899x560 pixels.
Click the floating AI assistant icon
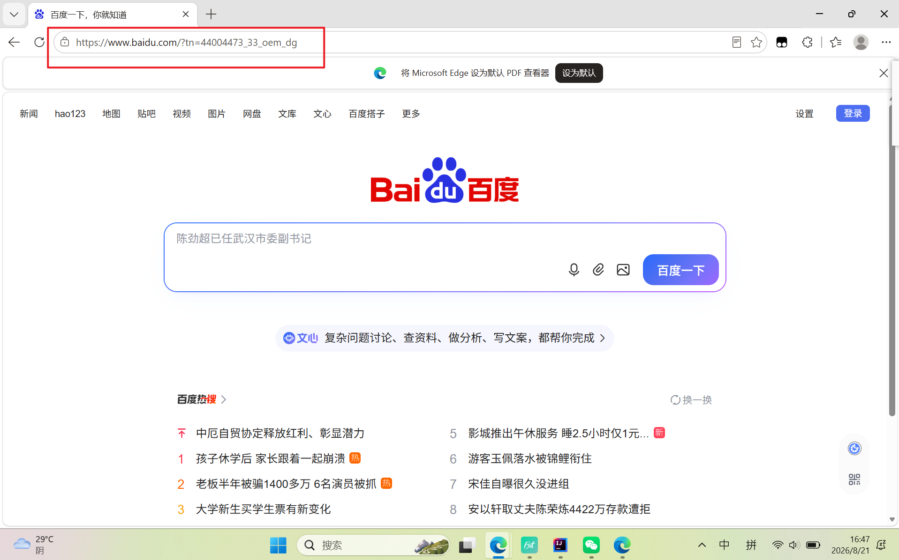854,449
